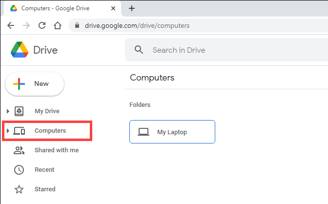Click the address bar URL
The height and width of the screenshot is (204, 328).
[x=137, y=25]
